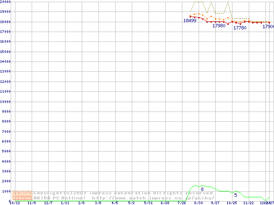Click the 18499 price label

click(x=190, y=20)
